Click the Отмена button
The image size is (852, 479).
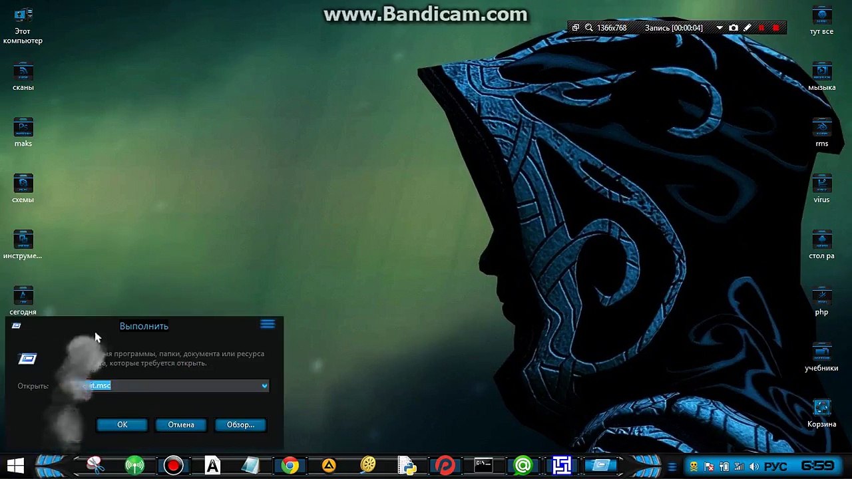[x=181, y=424]
